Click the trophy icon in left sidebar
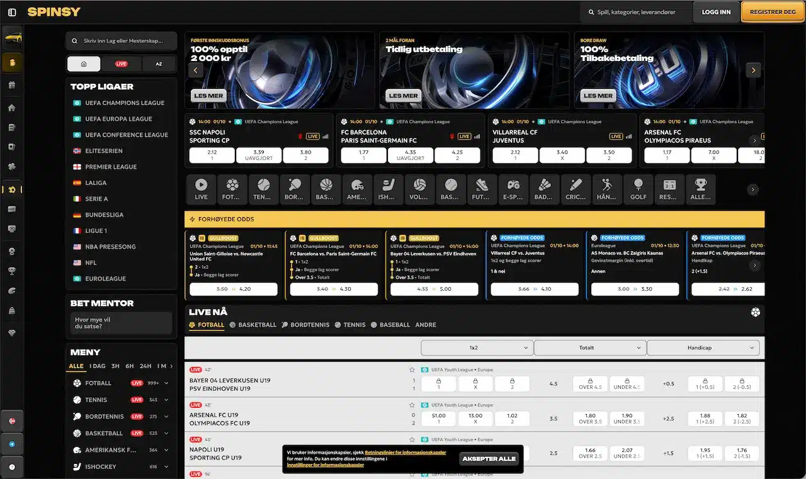 [x=11, y=271]
